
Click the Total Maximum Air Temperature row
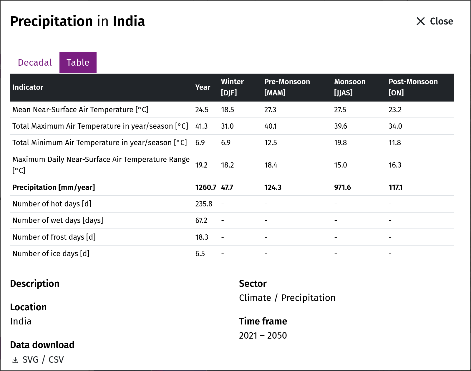tap(232, 126)
